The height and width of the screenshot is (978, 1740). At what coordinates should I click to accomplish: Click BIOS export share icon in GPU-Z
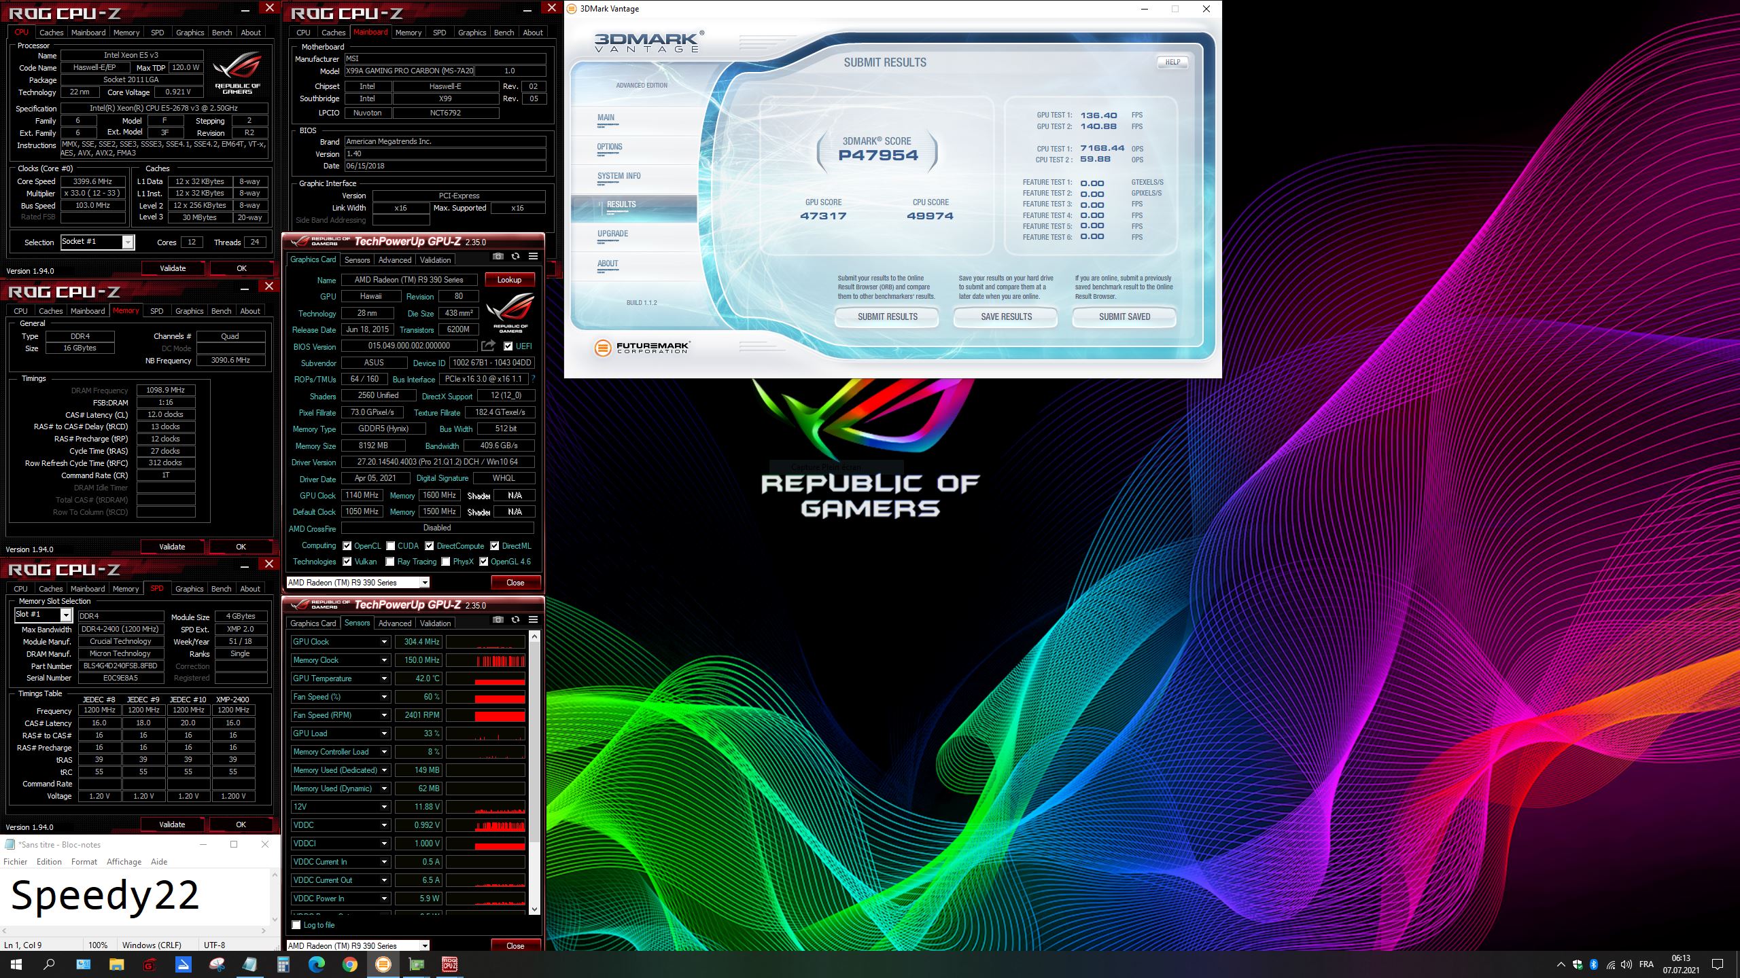pos(489,346)
